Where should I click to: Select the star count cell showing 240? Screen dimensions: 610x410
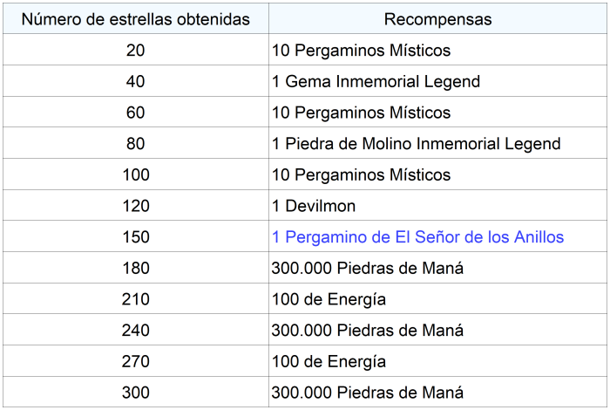tap(135, 331)
